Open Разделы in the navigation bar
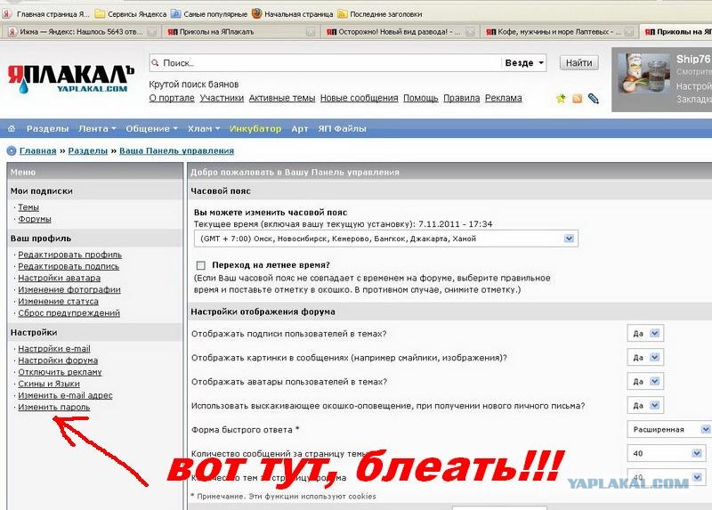 tap(48, 128)
